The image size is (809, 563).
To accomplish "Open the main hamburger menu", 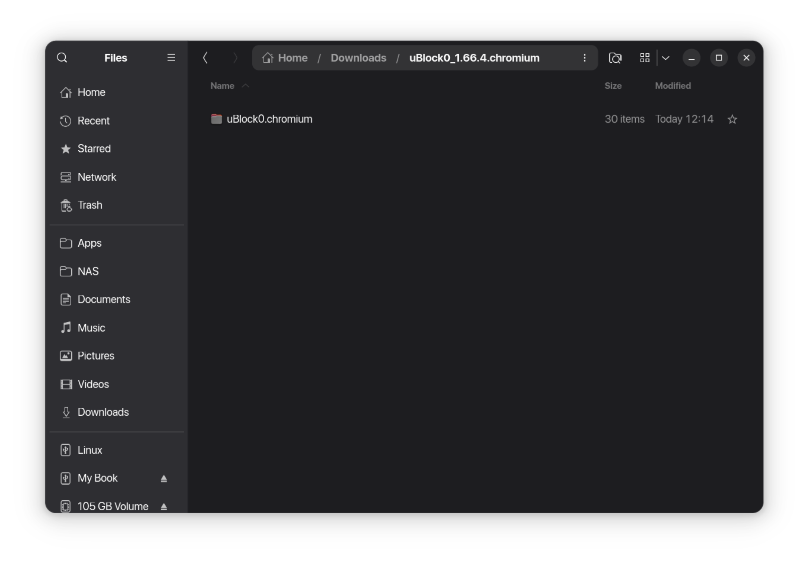I will point(171,57).
